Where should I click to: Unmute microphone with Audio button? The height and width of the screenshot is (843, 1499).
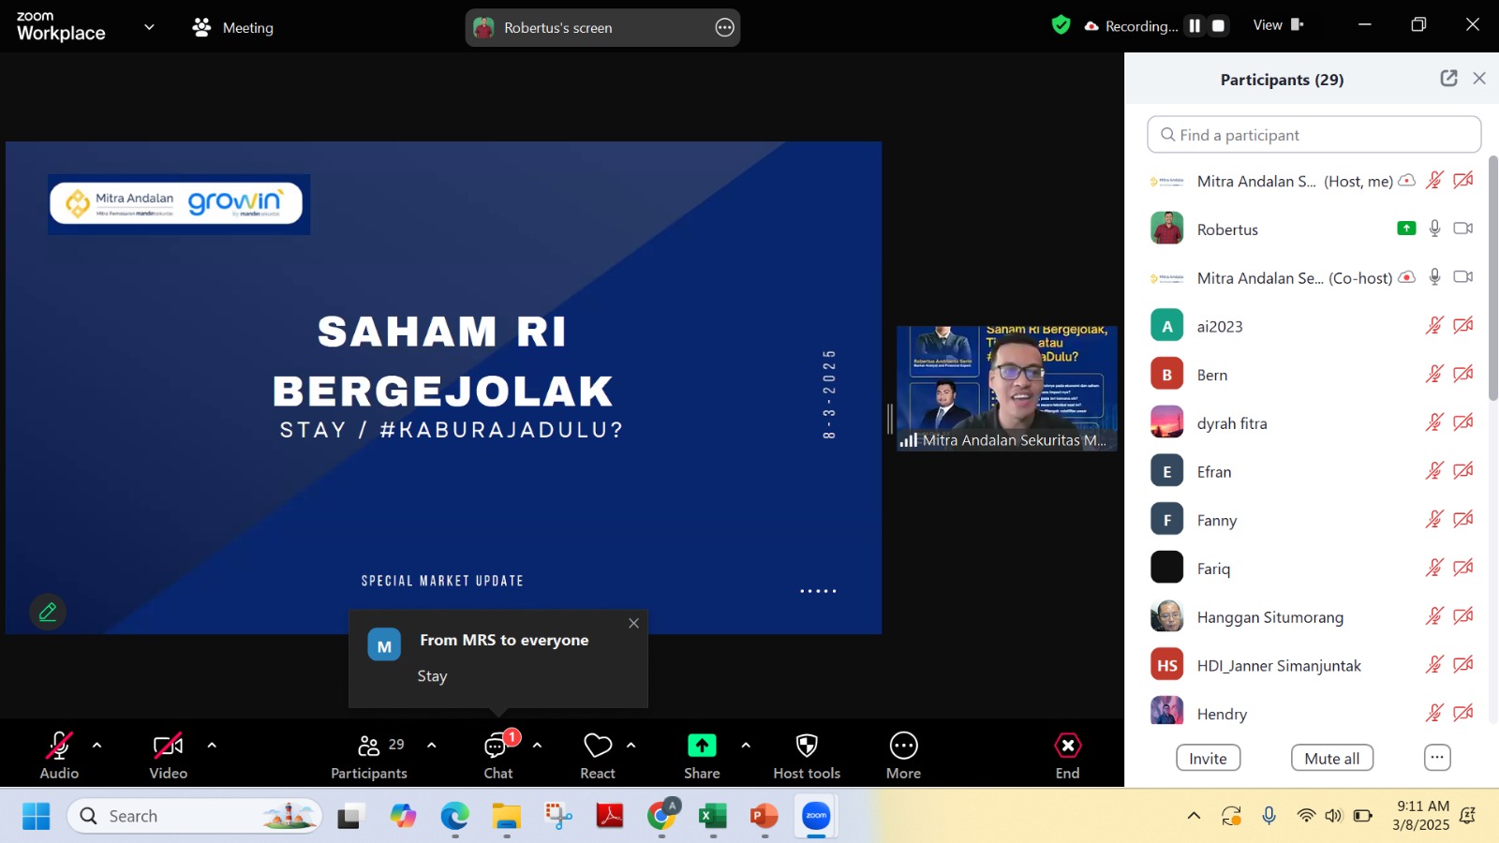(x=59, y=747)
